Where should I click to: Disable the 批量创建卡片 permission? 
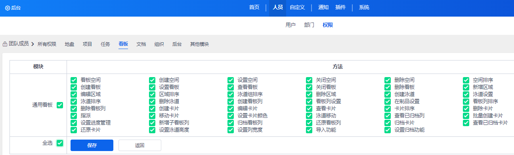coord(466,115)
